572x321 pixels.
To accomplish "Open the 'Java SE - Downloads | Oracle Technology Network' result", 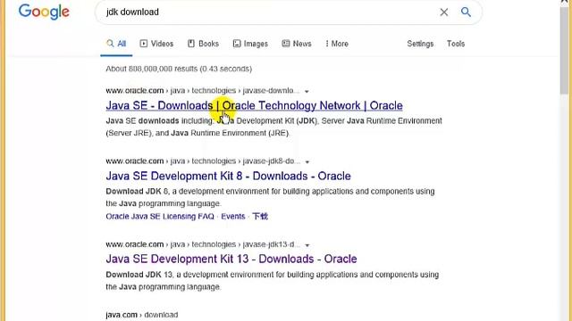I will pyautogui.click(x=254, y=105).
